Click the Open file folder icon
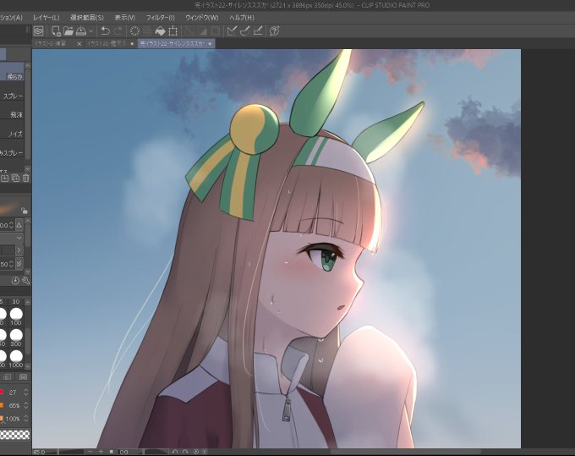Viewport: 575px width, 456px height. [68, 31]
